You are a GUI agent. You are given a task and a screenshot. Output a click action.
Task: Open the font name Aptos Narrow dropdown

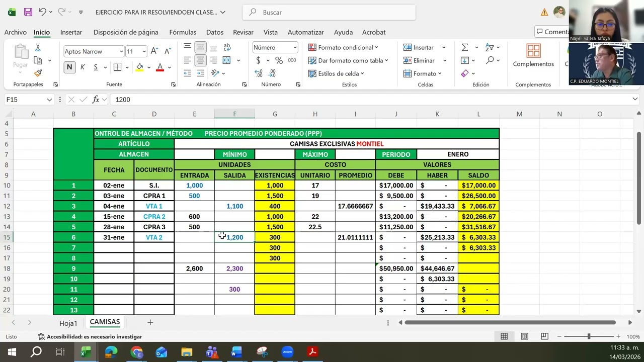pos(121,51)
